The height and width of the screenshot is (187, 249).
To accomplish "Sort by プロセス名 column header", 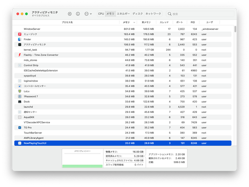I will point(67,22).
